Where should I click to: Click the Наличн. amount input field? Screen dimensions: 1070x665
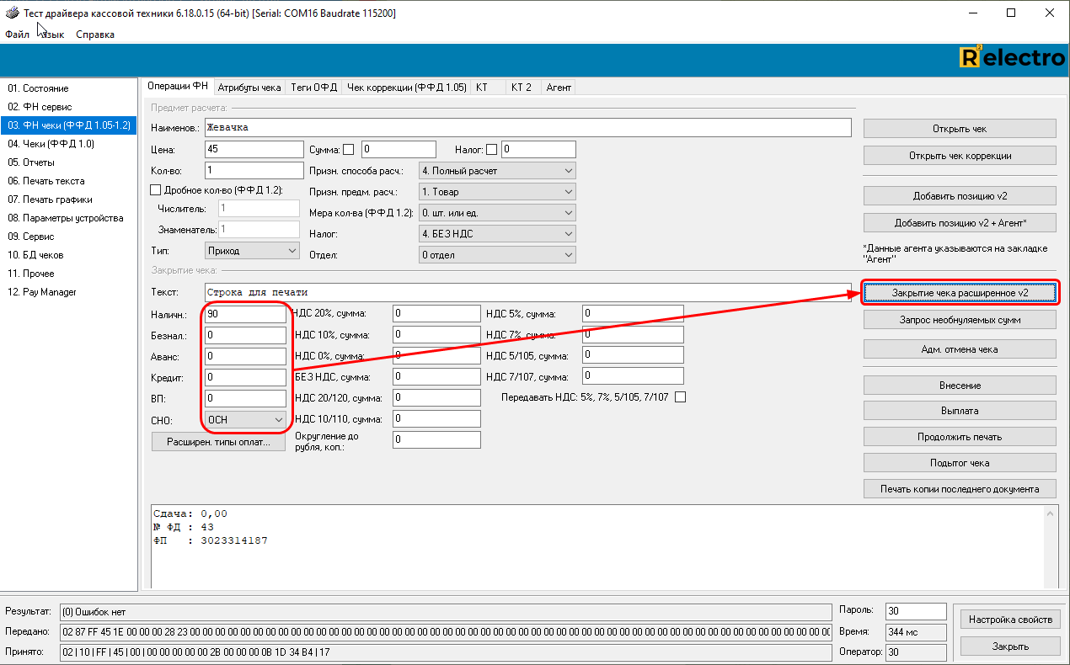[x=245, y=314]
